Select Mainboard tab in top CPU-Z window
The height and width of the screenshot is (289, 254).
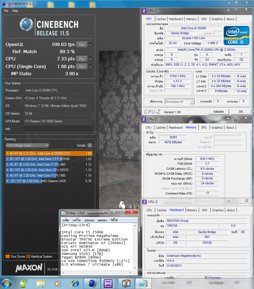tap(176, 19)
